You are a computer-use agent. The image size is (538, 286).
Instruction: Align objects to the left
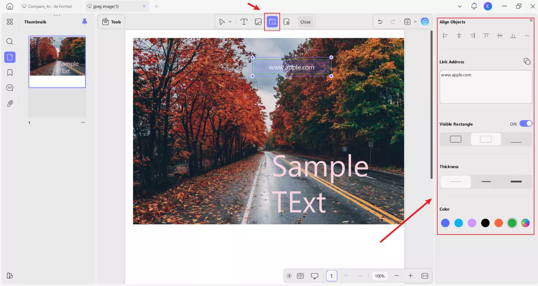coord(445,36)
